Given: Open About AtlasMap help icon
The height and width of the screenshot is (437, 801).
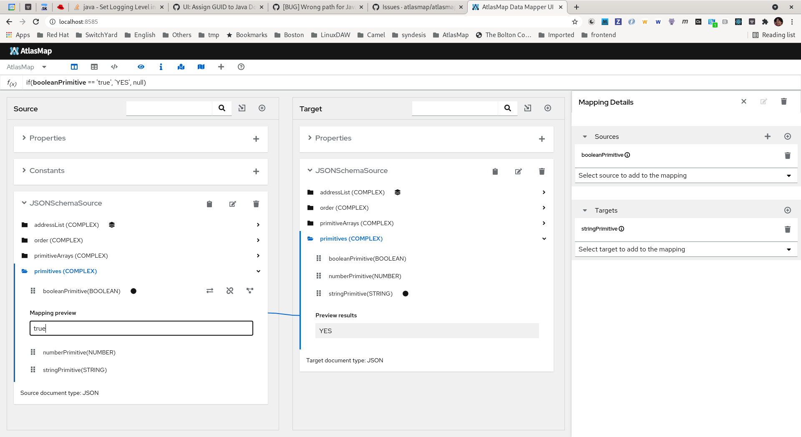Looking at the screenshot, I should coord(241,67).
